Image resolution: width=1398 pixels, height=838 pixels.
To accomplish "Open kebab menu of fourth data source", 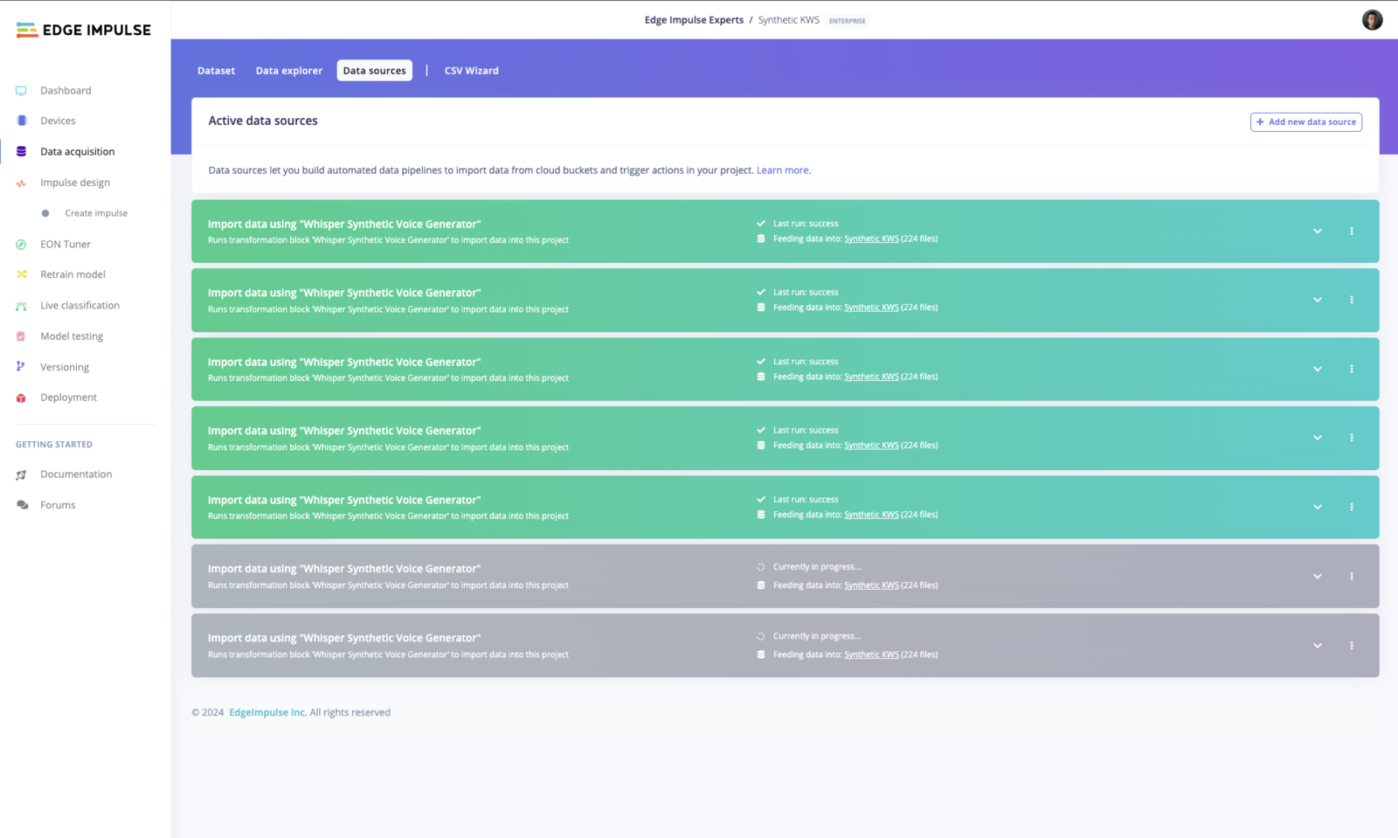I will tap(1352, 438).
